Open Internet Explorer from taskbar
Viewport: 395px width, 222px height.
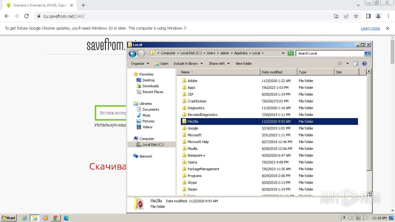[x=24, y=218]
